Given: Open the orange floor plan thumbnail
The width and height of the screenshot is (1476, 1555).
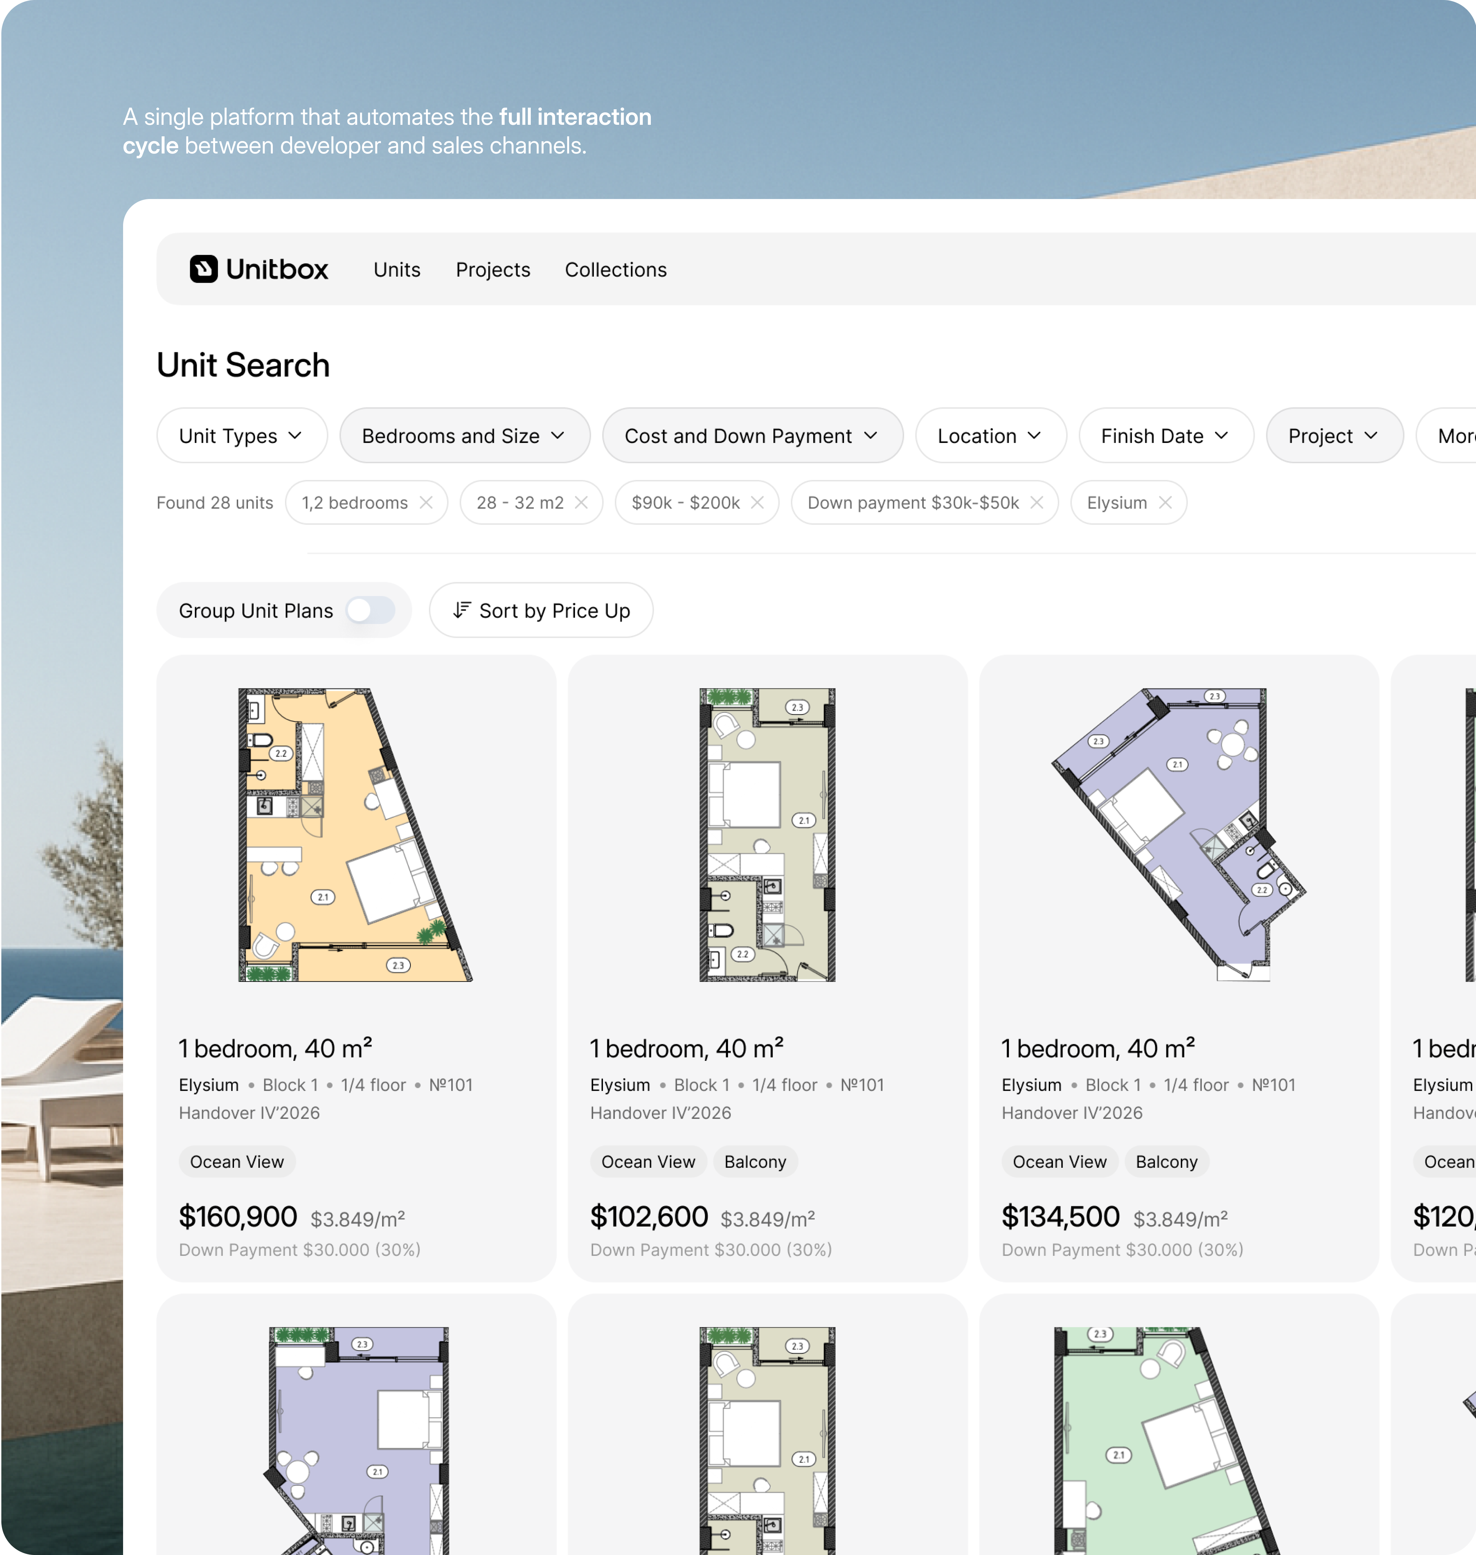Looking at the screenshot, I should (x=355, y=835).
